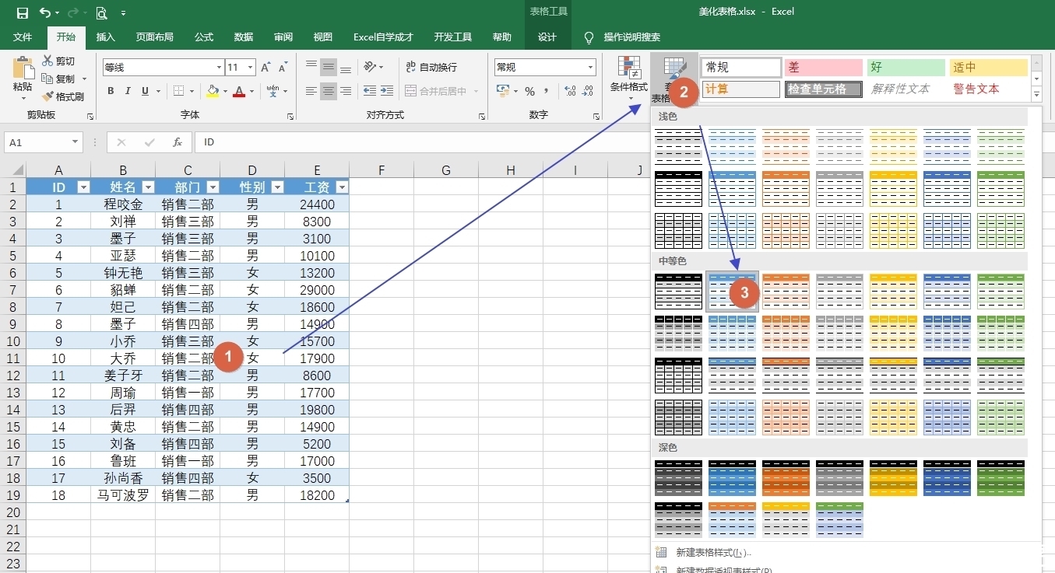Switch to the 设计 tab under 表格工具

click(547, 37)
